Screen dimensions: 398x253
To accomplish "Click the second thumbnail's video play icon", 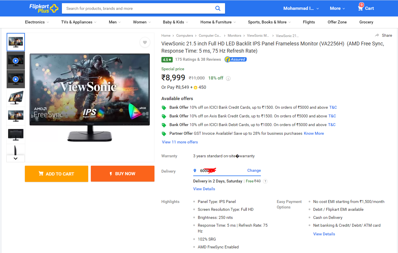I will [x=16, y=79].
